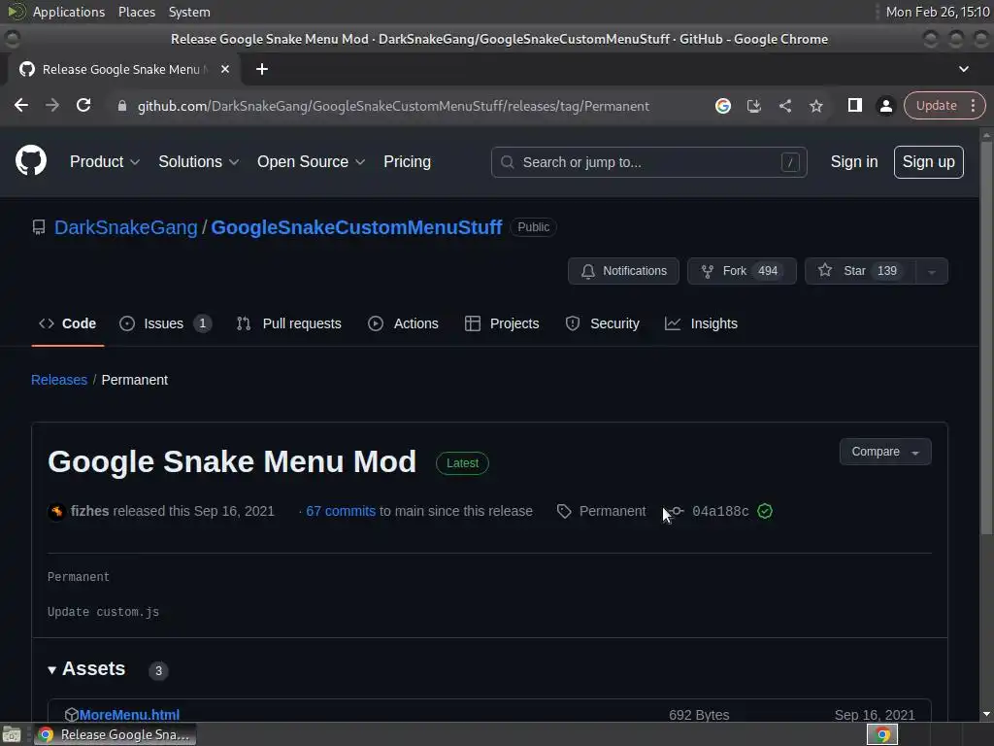The image size is (994, 746).
Task: Click the Sign in link
Action: coord(854,162)
